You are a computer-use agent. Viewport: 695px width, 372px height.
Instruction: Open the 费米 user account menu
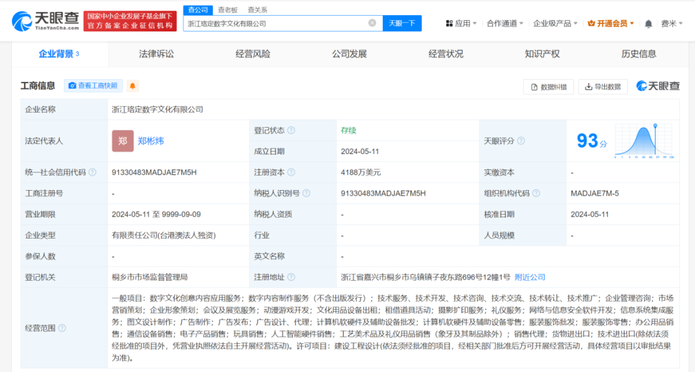pos(671,24)
